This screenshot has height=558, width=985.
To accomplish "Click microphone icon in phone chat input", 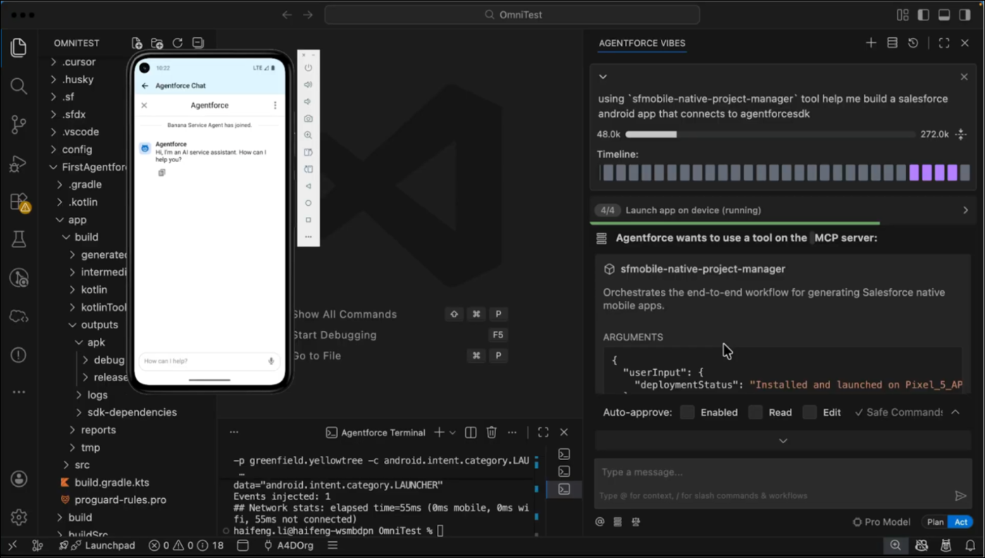I will [x=271, y=361].
